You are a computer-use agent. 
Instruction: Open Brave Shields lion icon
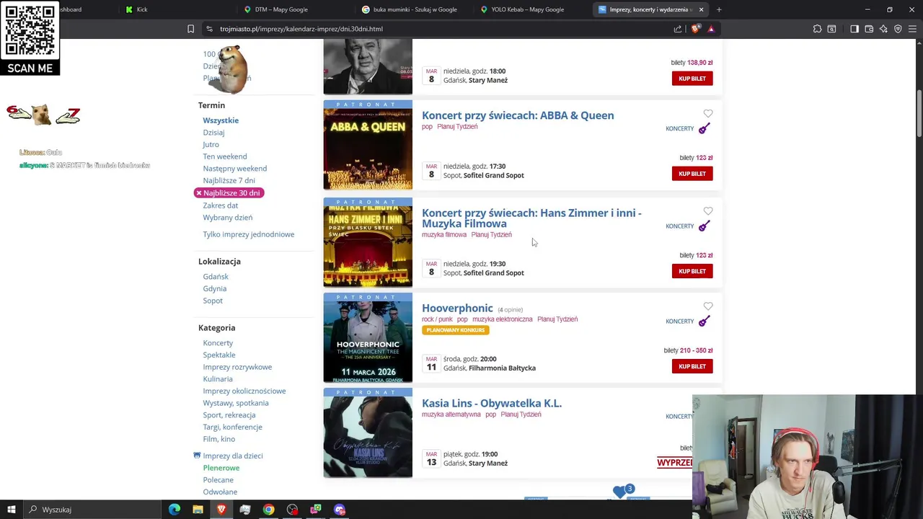click(x=695, y=29)
